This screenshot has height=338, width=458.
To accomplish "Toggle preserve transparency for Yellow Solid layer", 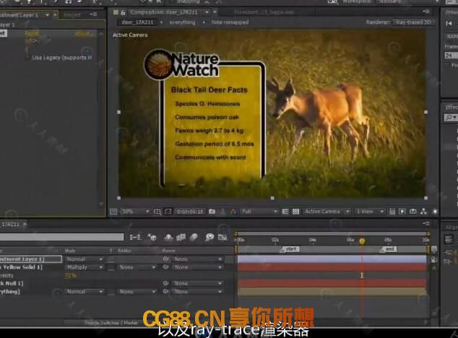I will click(111, 267).
